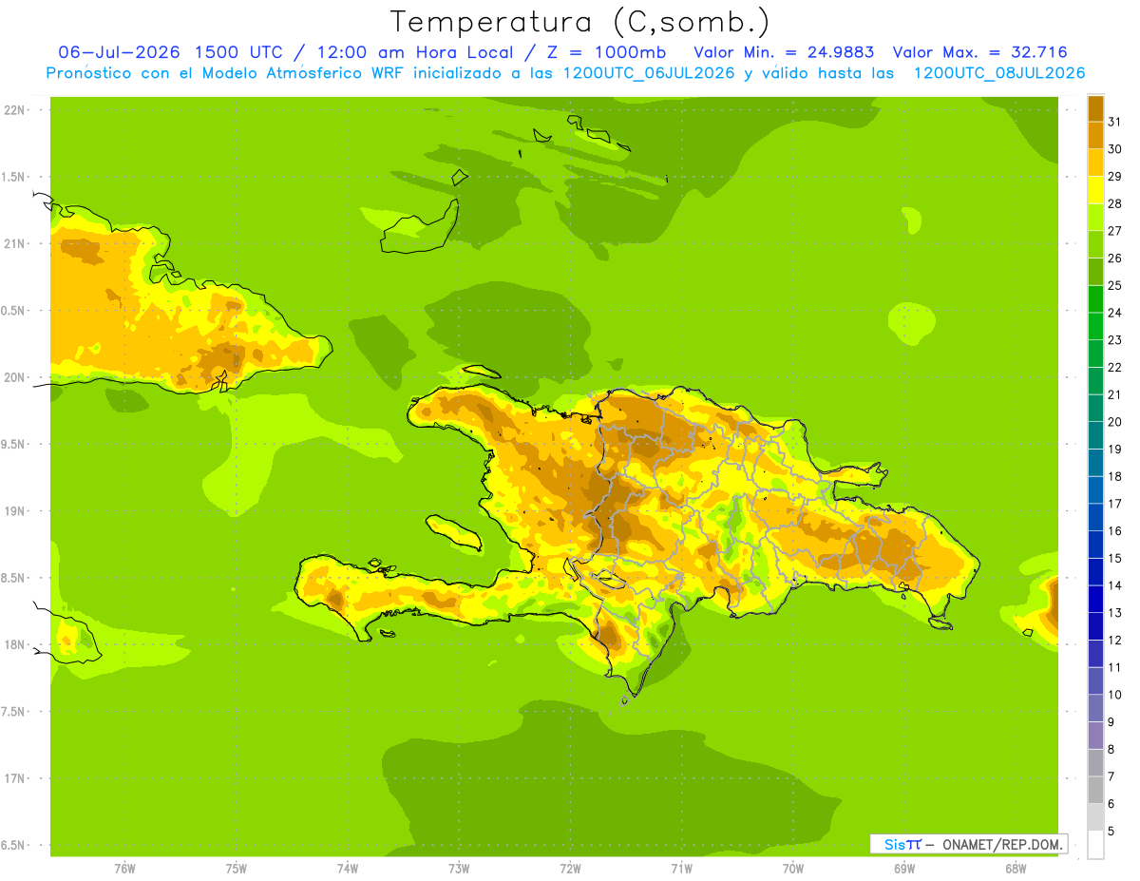
Task: Click the '71W' longitude axis label
Action: (x=681, y=869)
